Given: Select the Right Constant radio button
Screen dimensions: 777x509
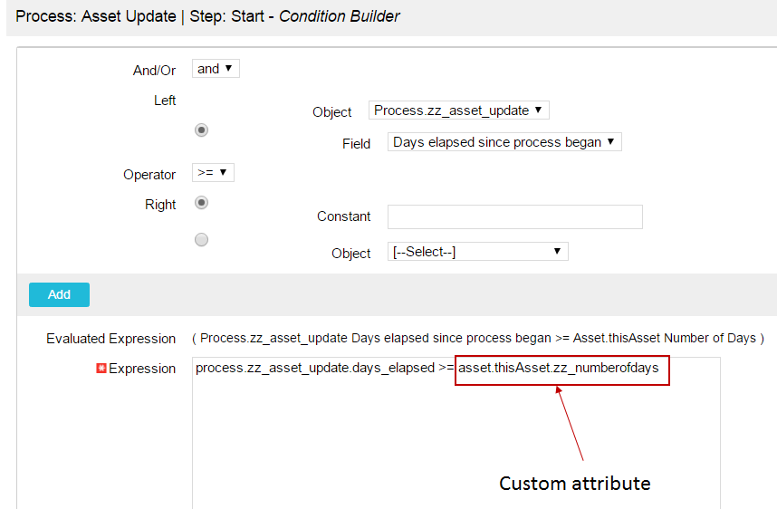Looking at the screenshot, I should tap(201, 203).
